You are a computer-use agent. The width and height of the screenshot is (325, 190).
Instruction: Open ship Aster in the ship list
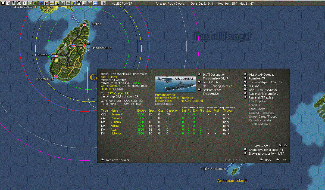(x=114, y=130)
